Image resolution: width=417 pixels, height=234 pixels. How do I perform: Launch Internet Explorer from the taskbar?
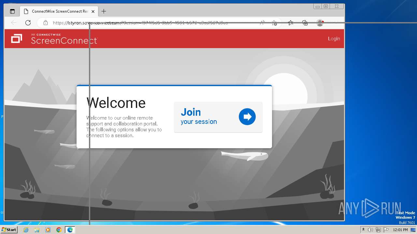point(26,230)
